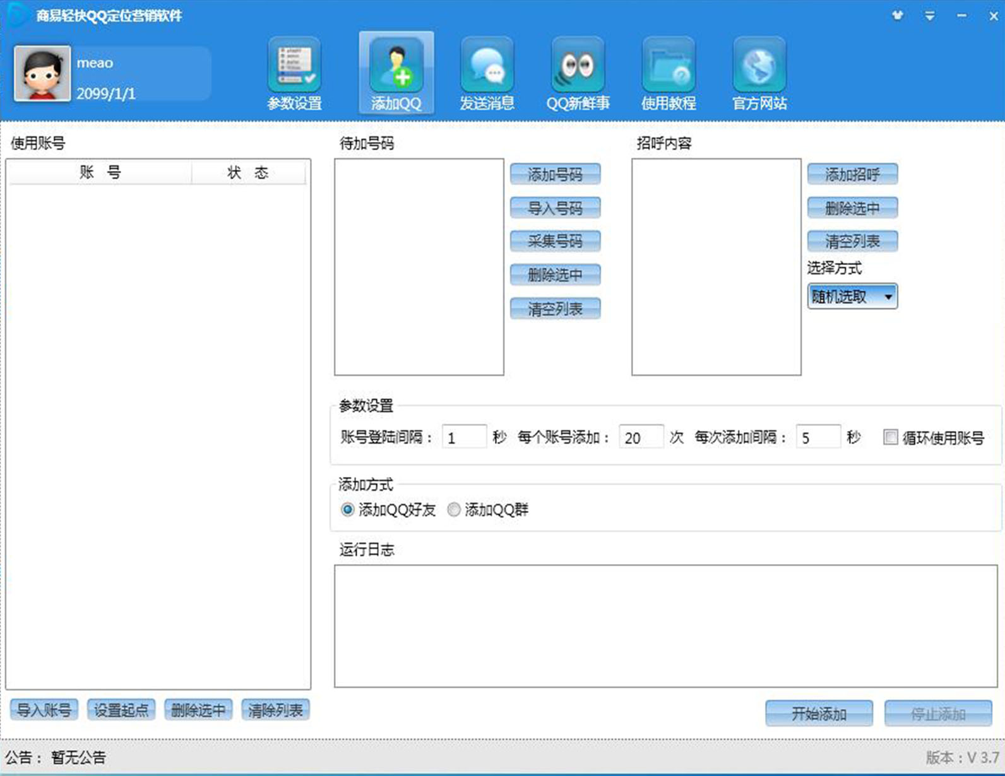
Task: Click the 每个账号添加 count field
Action: click(641, 437)
